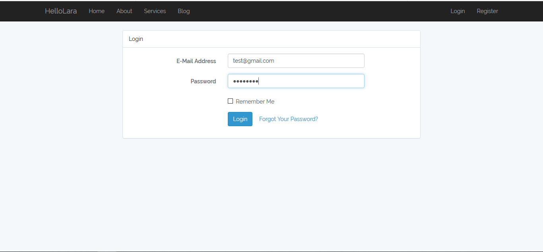
Task: Navigate to Services in the navbar
Action: point(155,11)
